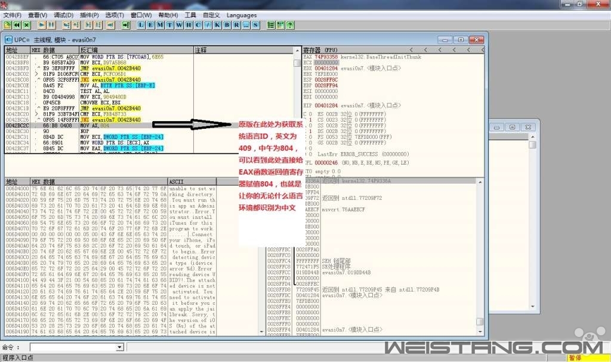The image size is (611, 362).
Task: Show Executable modules with E button
Action: point(151,25)
